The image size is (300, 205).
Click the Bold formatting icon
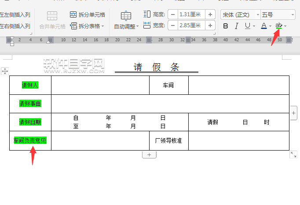[226, 26]
